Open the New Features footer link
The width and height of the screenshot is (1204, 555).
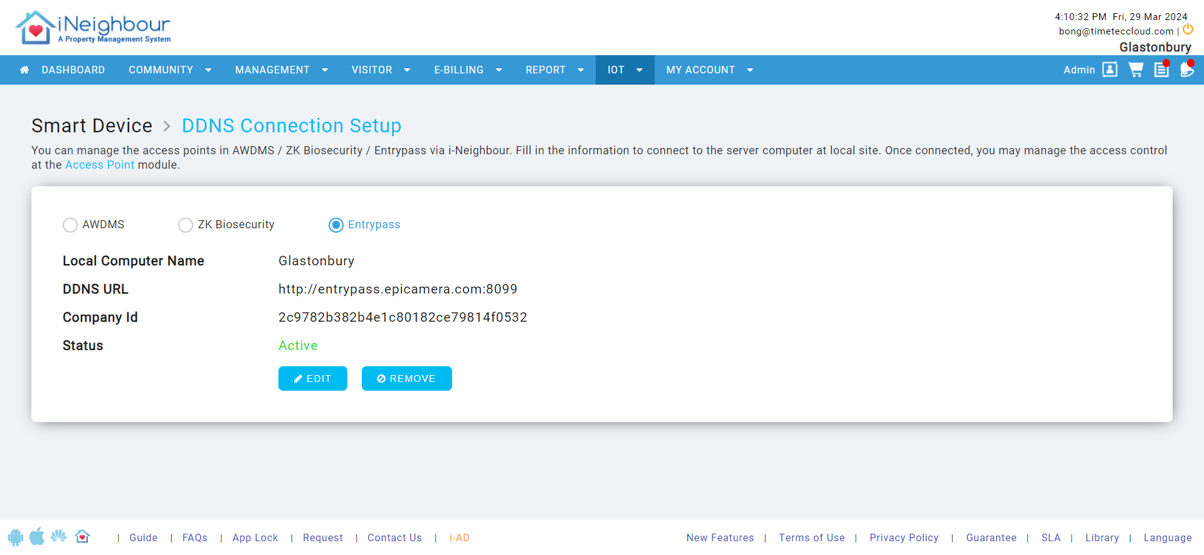721,538
